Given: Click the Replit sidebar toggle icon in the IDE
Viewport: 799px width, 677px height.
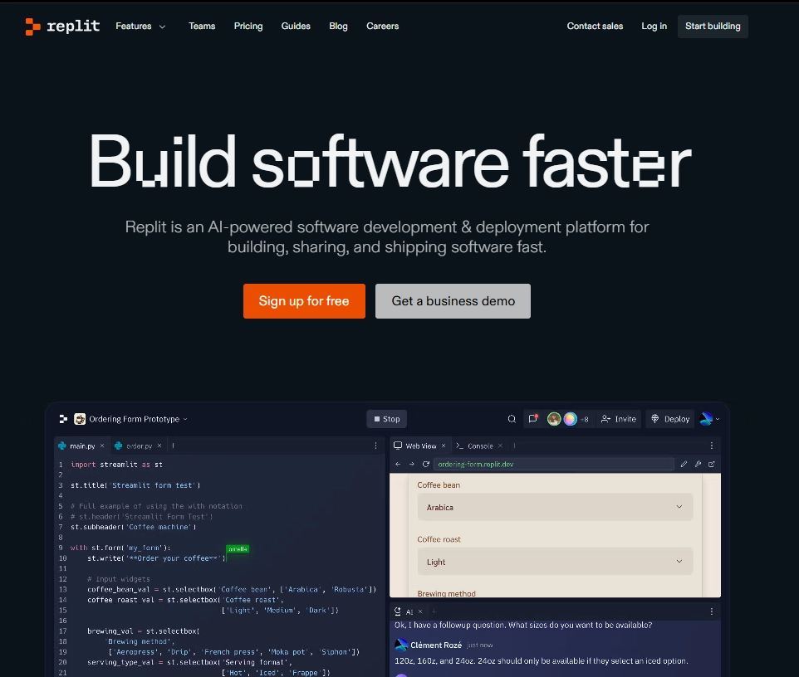Looking at the screenshot, I should pos(63,419).
